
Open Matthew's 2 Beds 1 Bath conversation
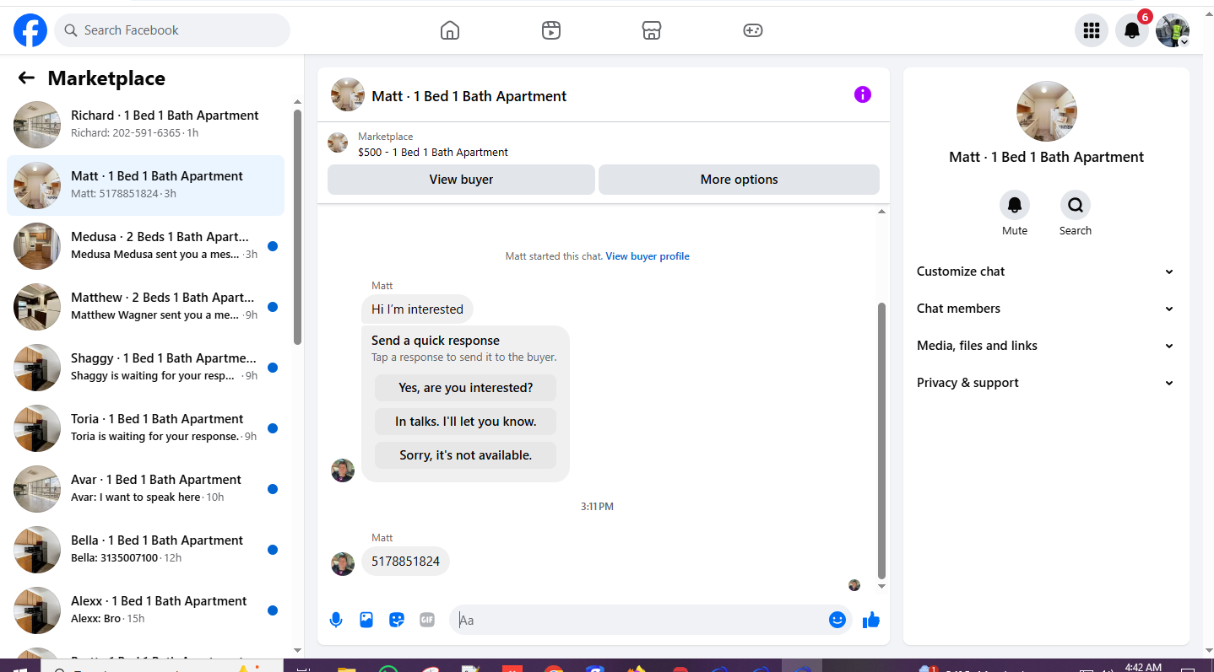(145, 307)
